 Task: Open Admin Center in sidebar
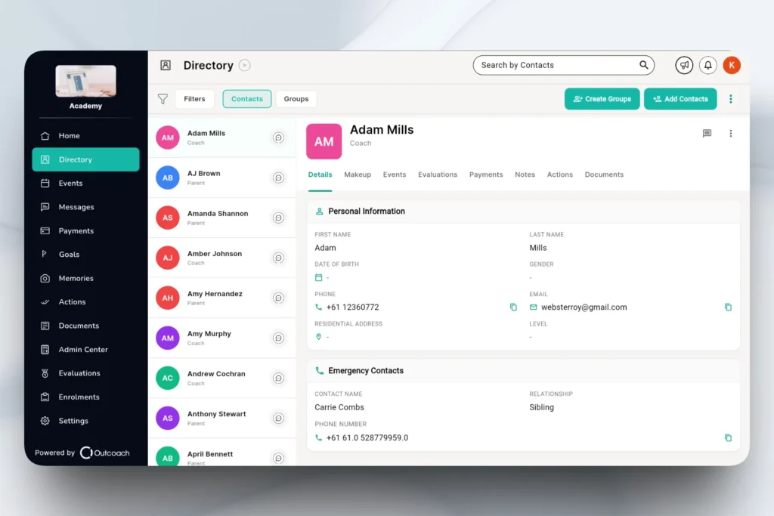(x=86, y=349)
